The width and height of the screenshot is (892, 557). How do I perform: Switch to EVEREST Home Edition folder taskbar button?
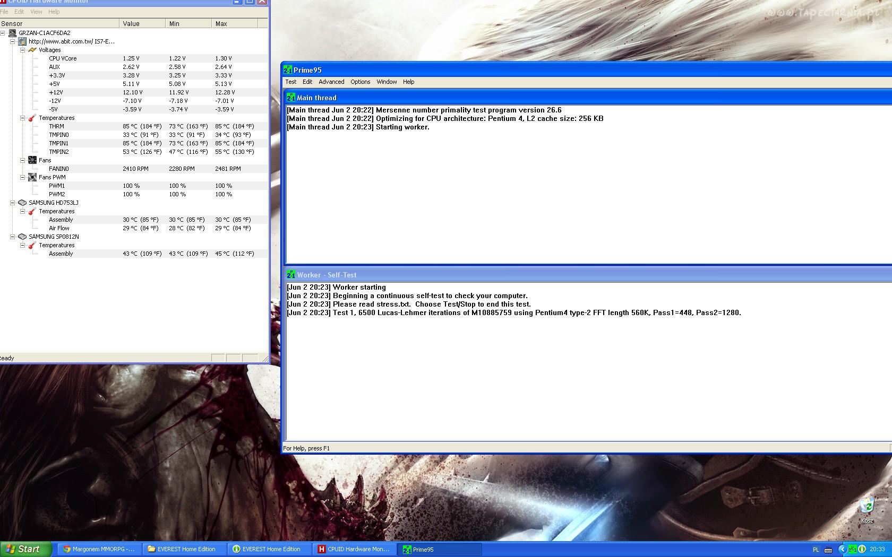[x=184, y=549]
